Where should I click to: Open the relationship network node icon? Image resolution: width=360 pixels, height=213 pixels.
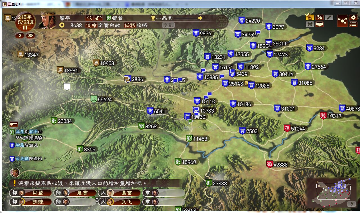343,21
